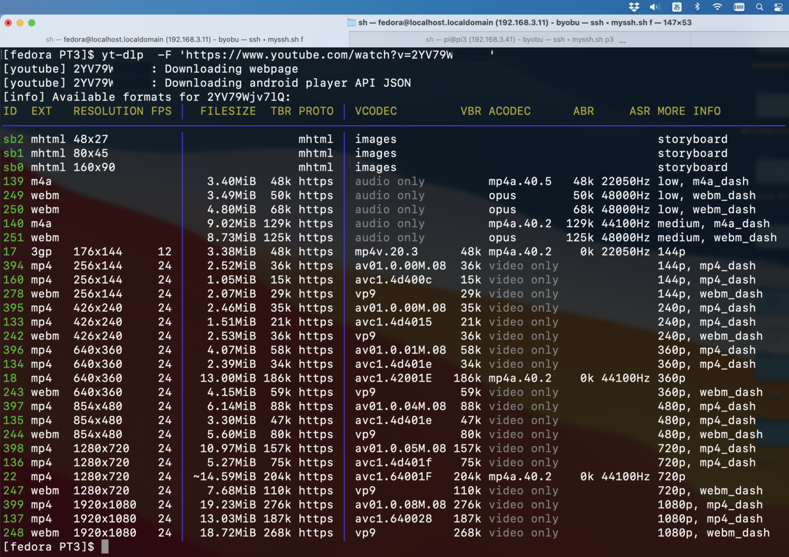Click codec avc1.64001F
789x557 pixels.
click(x=394, y=477)
